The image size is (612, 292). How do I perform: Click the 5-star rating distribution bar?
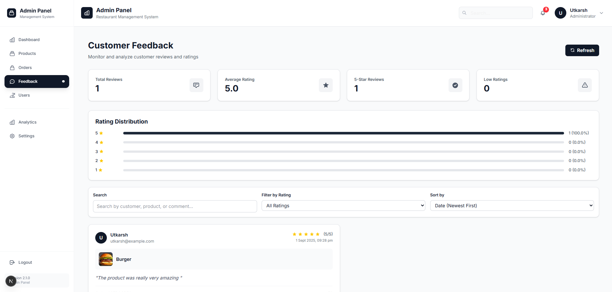point(343,133)
